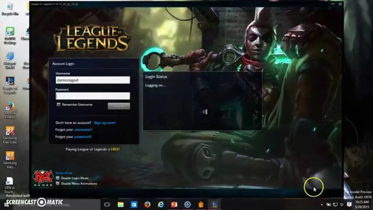Image resolution: width=373 pixels, height=210 pixels.
Task: Open the network icon in system tray
Action: pos(335,204)
